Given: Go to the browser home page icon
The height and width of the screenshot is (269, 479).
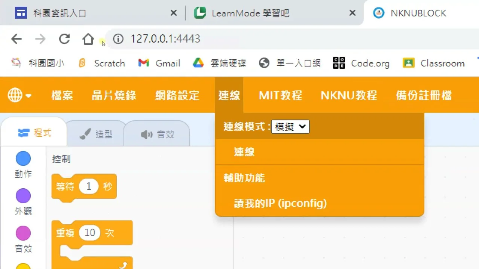Looking at the screenshot, I should pos(88,39).
